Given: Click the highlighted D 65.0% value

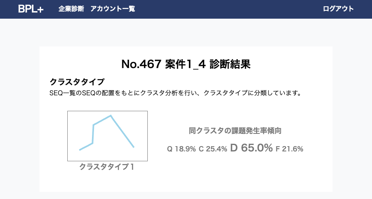Looking at the screenshot, I should coord(251,148).
